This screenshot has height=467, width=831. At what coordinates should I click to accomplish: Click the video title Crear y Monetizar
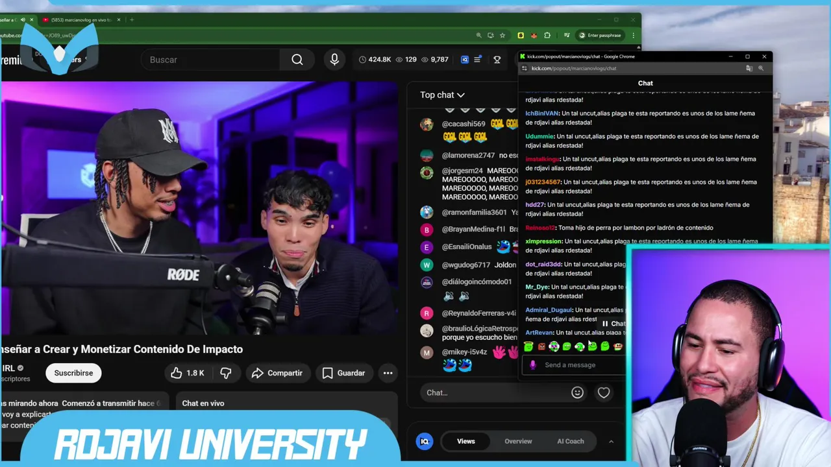click(x=121, y=349)
